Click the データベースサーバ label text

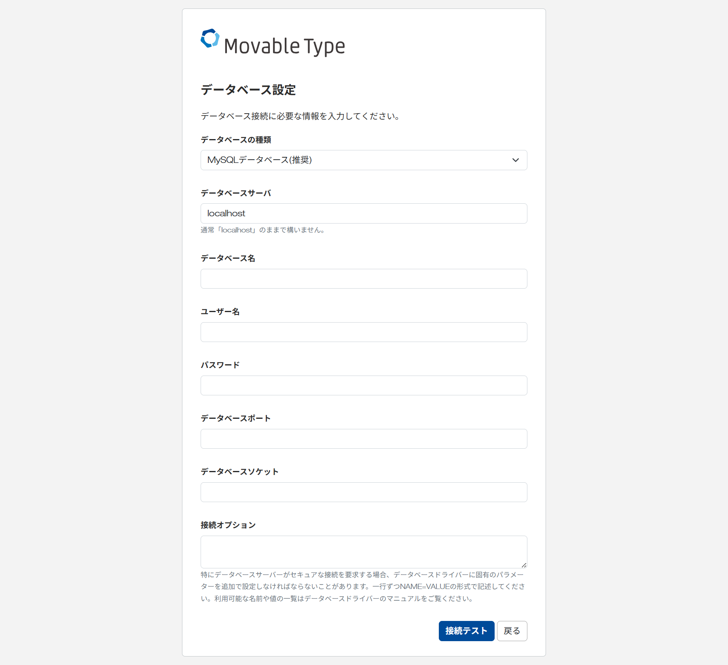(x=236, y=193)
